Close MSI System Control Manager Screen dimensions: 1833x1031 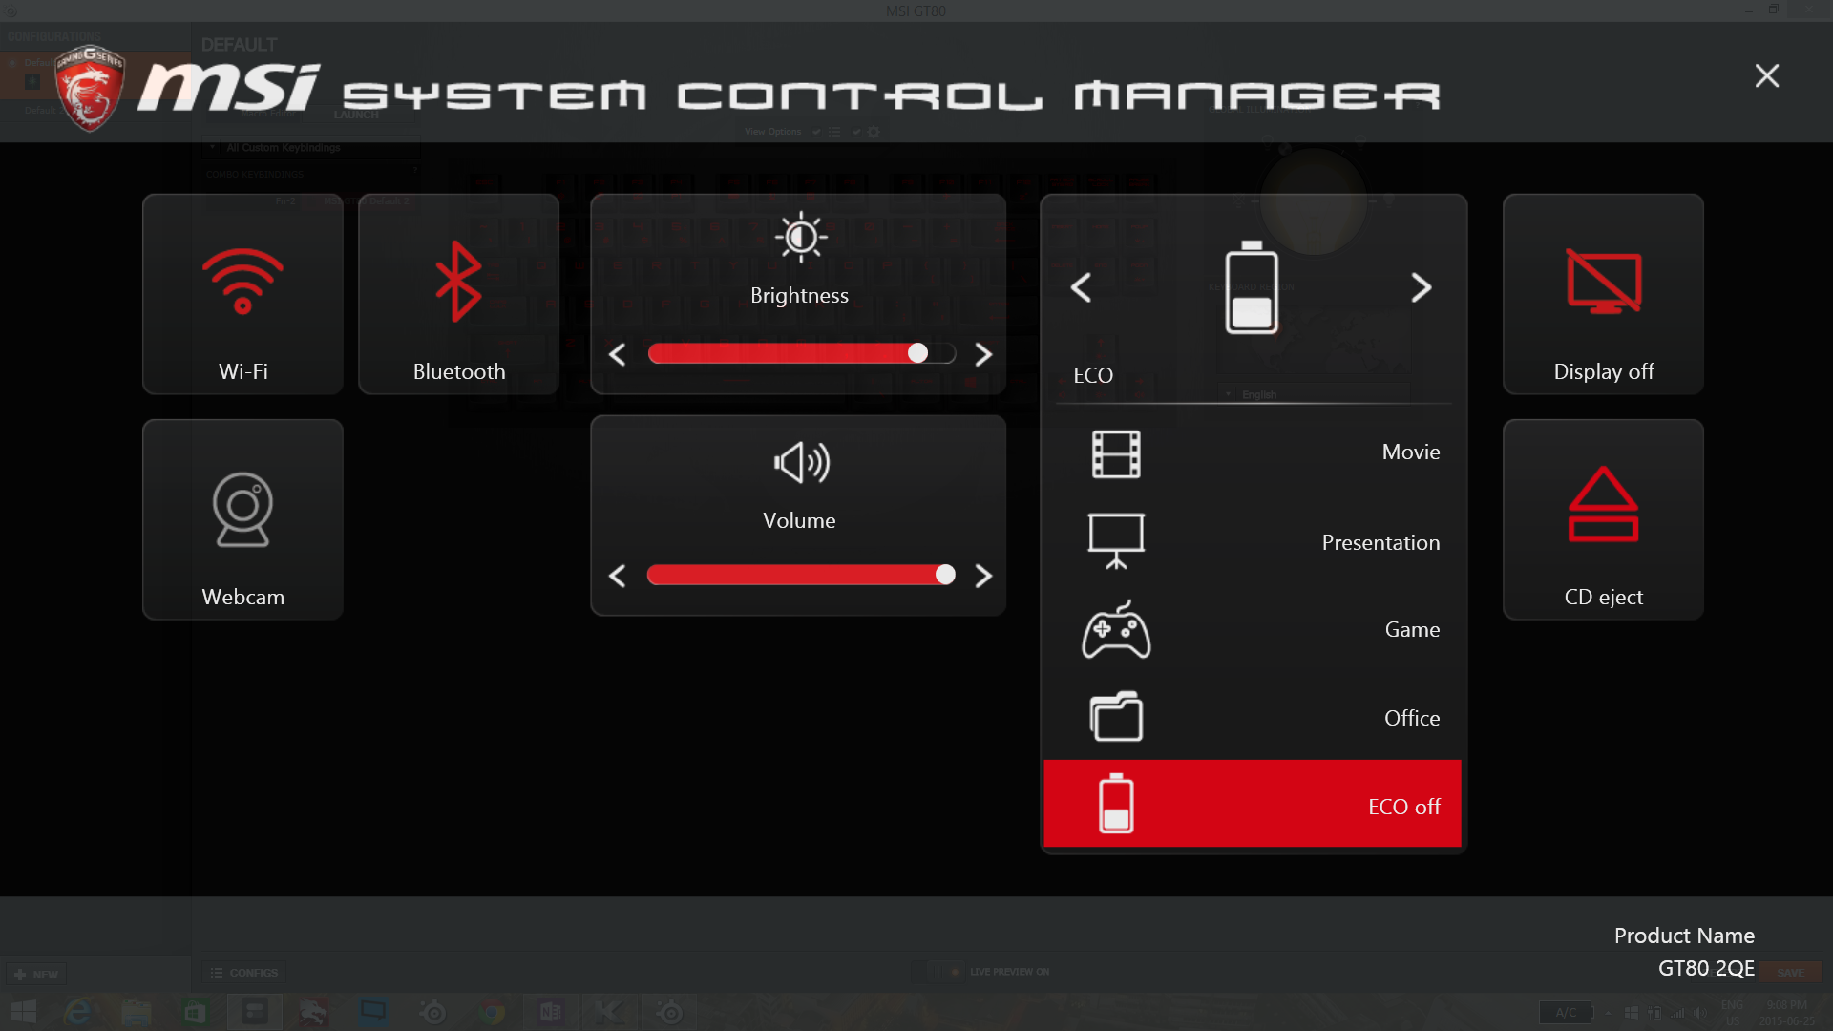(1767, 75)
